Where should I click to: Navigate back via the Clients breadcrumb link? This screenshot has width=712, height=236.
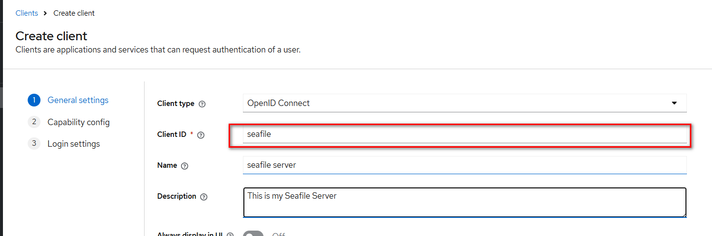pos(27,13)
